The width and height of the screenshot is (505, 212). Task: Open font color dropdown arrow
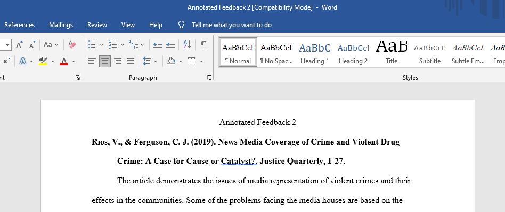(74, 61)
